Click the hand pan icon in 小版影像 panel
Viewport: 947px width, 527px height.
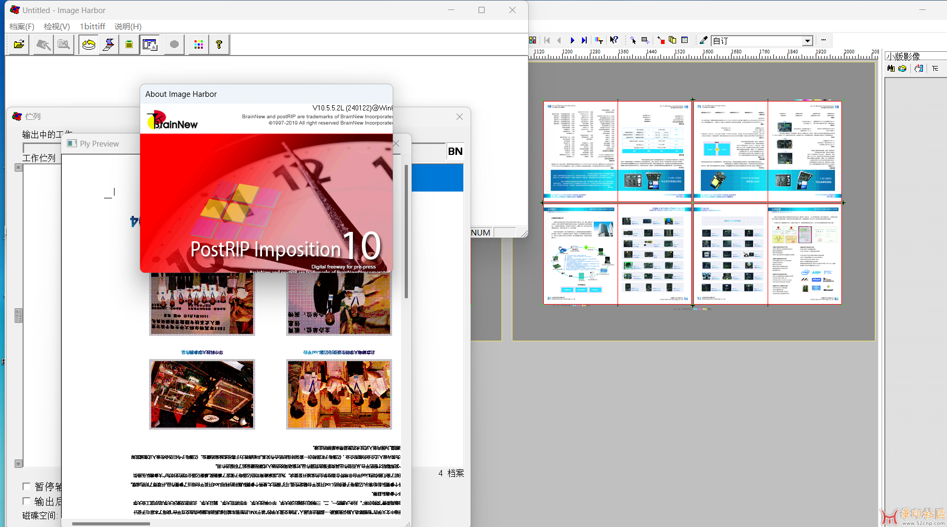919,69
